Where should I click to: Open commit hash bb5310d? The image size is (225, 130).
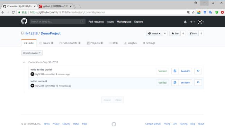pos(185,83)
